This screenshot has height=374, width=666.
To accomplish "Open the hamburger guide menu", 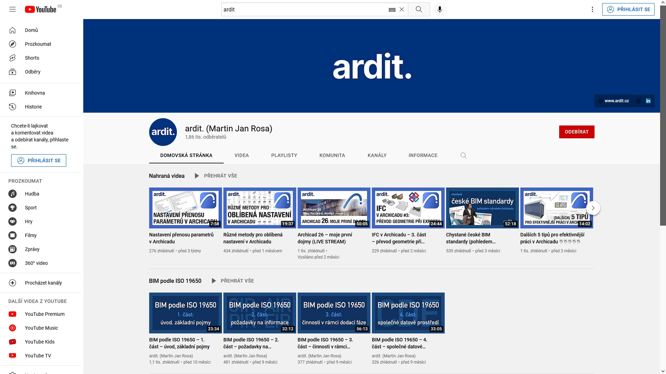I will 12,9.
